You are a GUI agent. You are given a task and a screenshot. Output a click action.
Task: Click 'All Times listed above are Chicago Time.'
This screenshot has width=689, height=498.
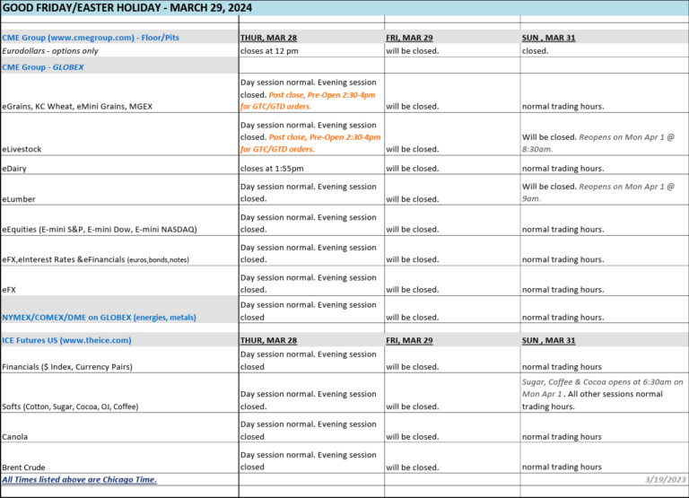(x=79, y=479)
